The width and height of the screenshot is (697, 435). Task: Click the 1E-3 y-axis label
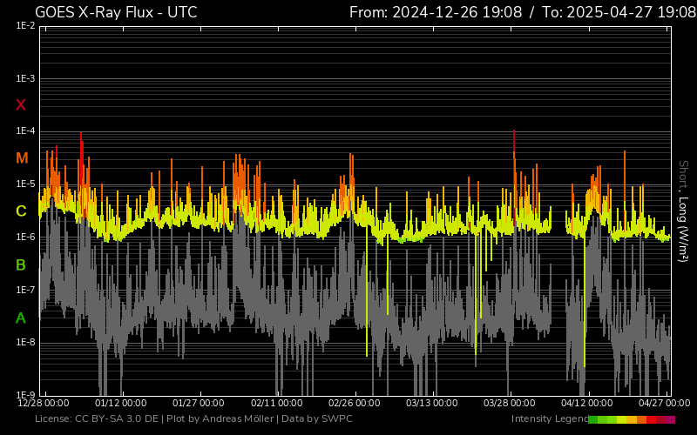[25, 78]
